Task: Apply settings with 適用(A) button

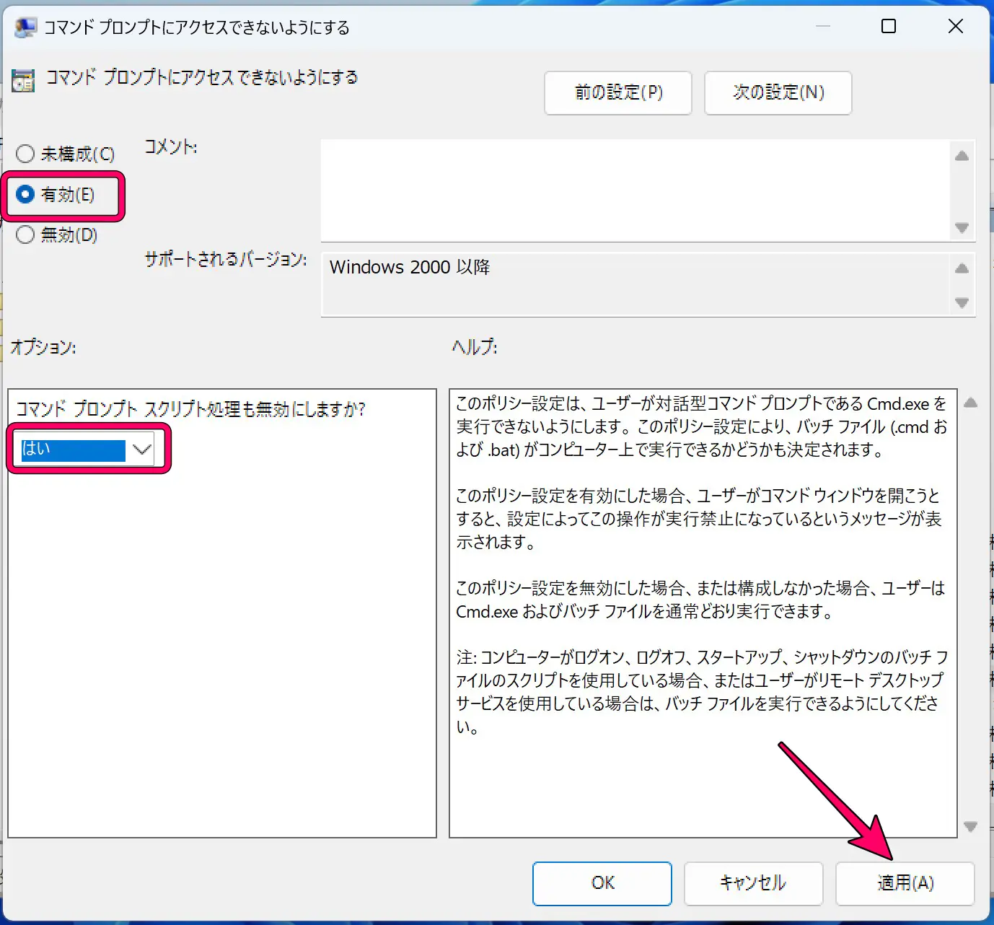Action: [x=905, y=883]
